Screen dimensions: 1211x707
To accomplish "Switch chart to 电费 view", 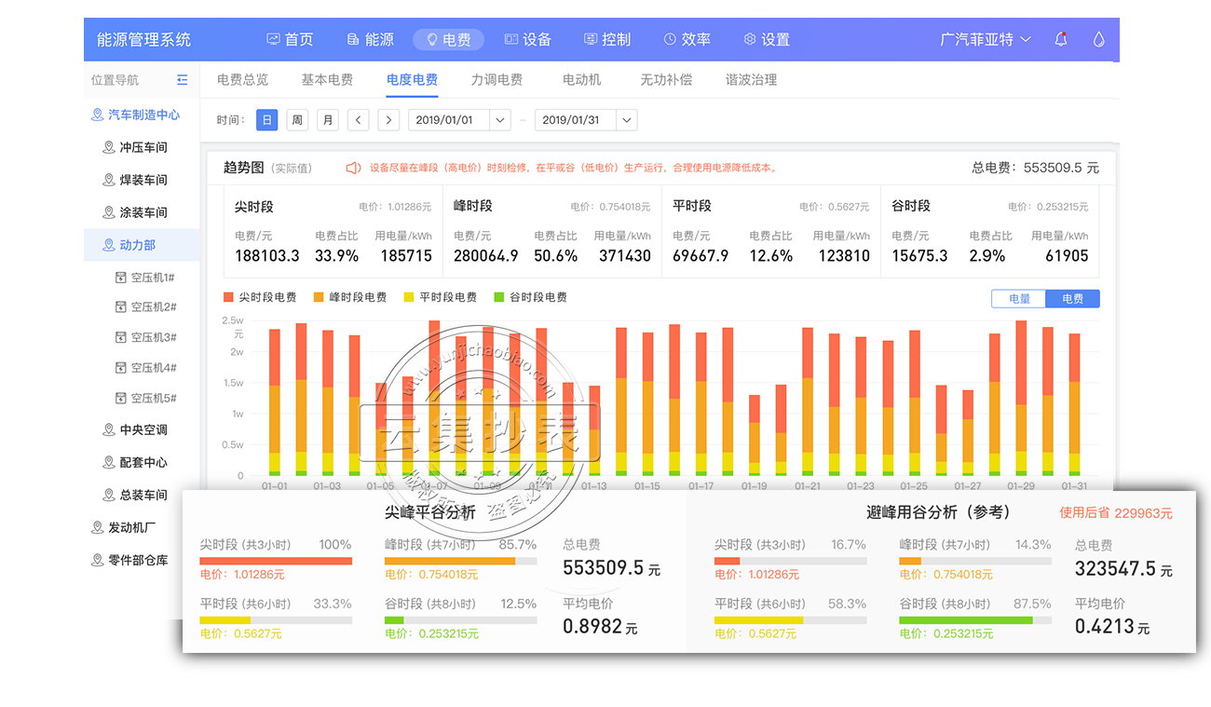I will 1072,299.
